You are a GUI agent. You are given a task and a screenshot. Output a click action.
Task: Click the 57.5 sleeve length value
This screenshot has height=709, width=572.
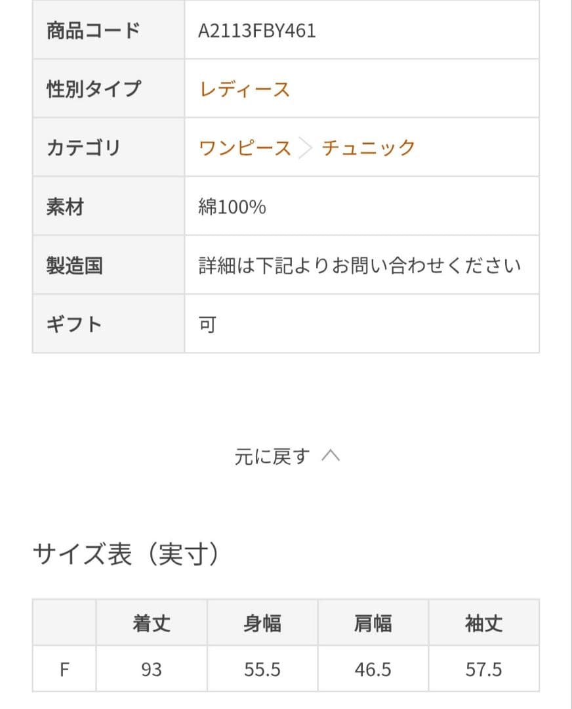pos(483,669)
